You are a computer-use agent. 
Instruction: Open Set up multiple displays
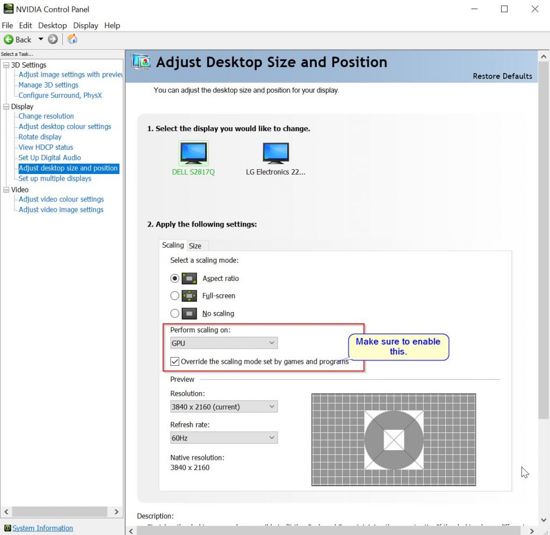(x=55, y=178)
